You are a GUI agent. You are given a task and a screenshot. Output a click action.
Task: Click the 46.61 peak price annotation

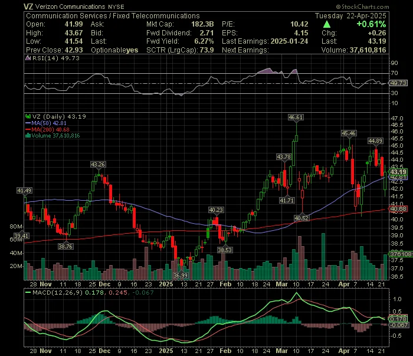(x=296, y=117)
